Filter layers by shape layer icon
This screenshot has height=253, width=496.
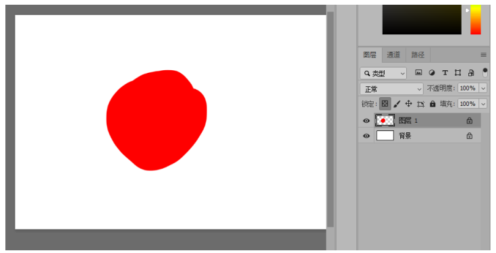(458, 73)
